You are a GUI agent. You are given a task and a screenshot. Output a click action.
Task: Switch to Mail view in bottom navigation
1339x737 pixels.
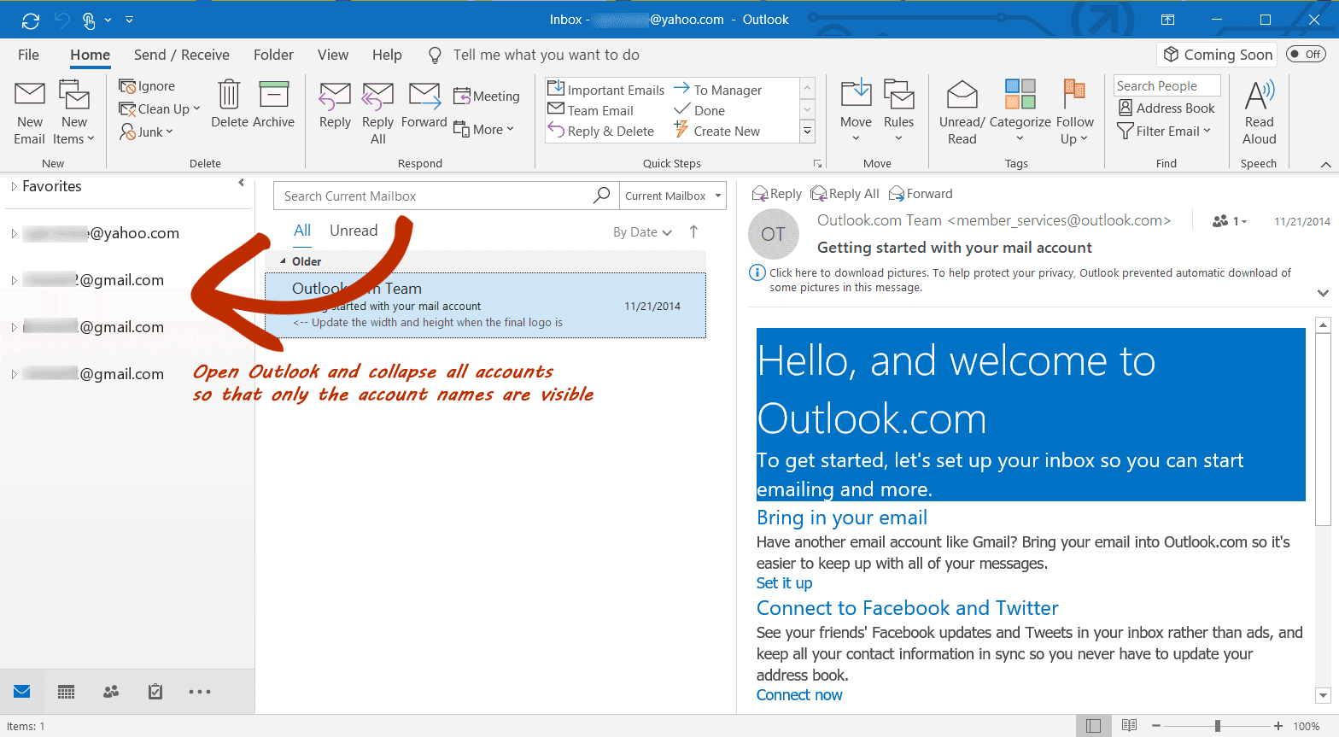coord(22,692)
